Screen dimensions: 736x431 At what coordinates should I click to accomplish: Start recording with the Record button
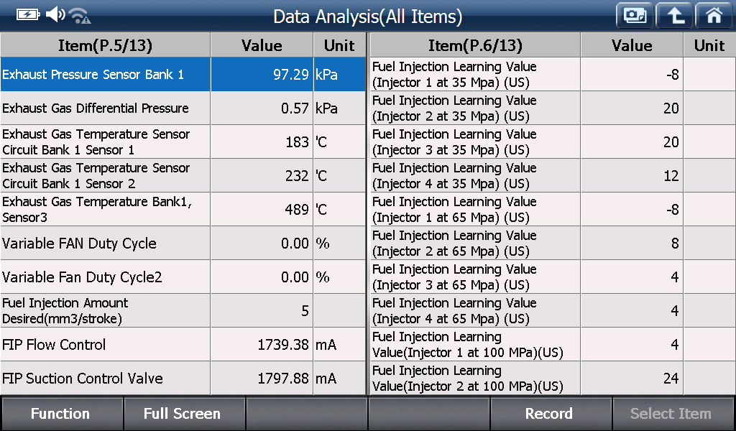[x=551, y=413]
